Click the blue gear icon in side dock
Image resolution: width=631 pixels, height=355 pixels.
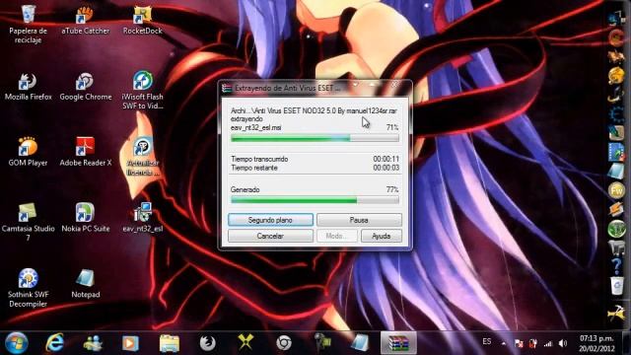(x=616, y=114)
